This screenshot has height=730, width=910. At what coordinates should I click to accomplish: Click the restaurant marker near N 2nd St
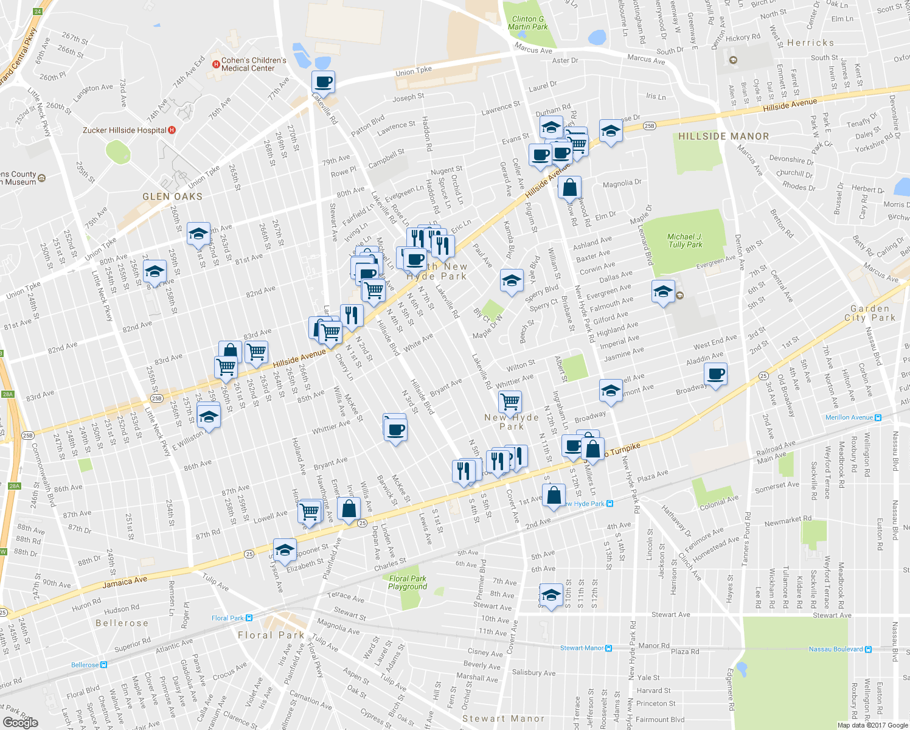[352, 316]
